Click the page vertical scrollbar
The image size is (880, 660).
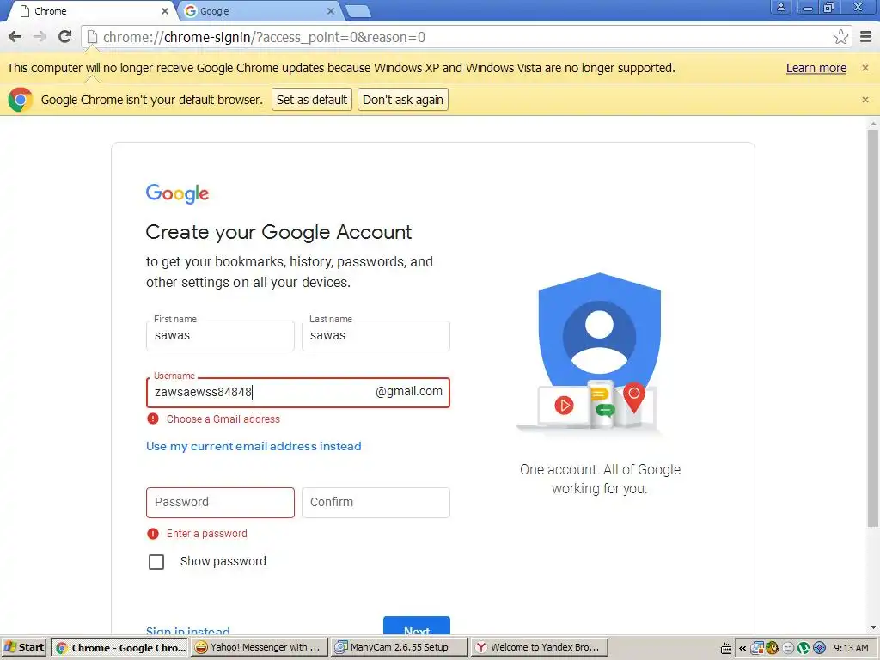coord(873,328)
